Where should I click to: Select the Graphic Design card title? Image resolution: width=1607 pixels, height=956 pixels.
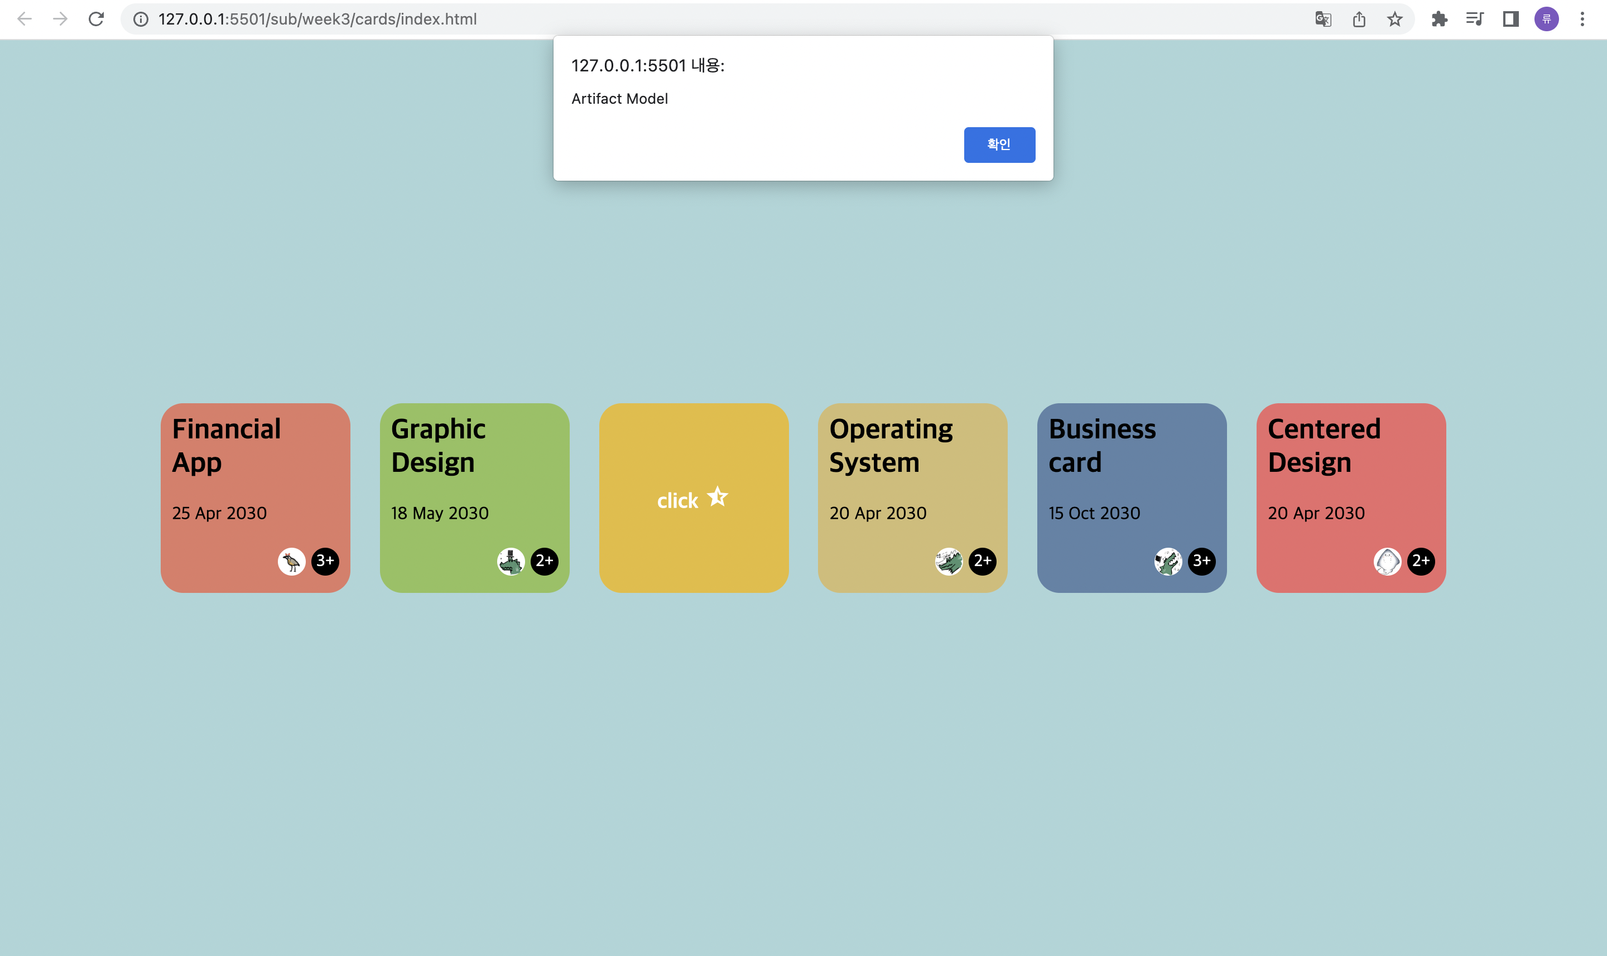point(438,445)
